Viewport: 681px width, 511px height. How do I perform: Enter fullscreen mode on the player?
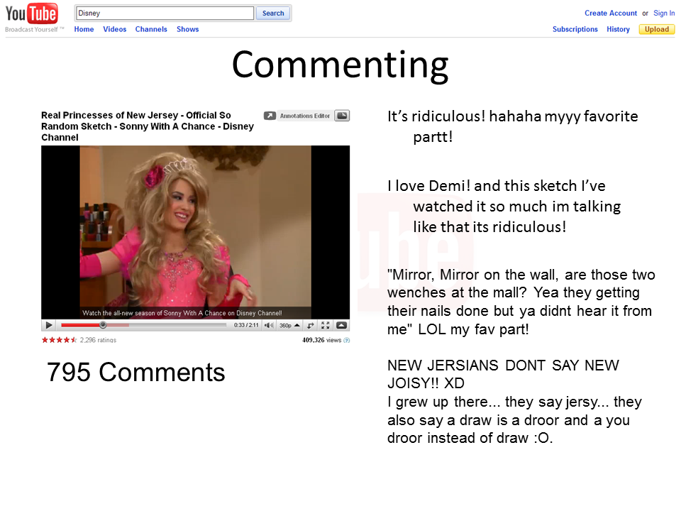point(325,325)
